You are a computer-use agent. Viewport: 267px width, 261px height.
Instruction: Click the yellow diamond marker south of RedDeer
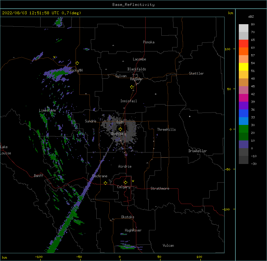132,87
